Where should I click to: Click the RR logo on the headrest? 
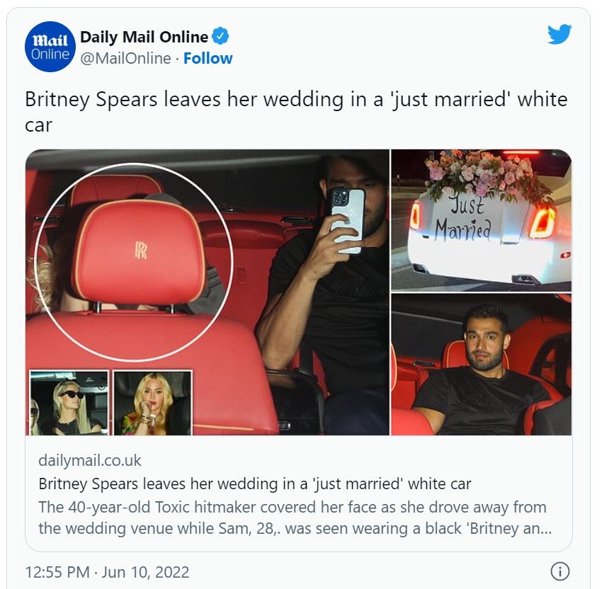(141, 250)
